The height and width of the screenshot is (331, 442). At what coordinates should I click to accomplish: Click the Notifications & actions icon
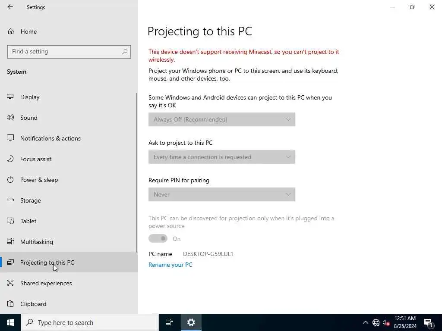(x=10, y=138)
